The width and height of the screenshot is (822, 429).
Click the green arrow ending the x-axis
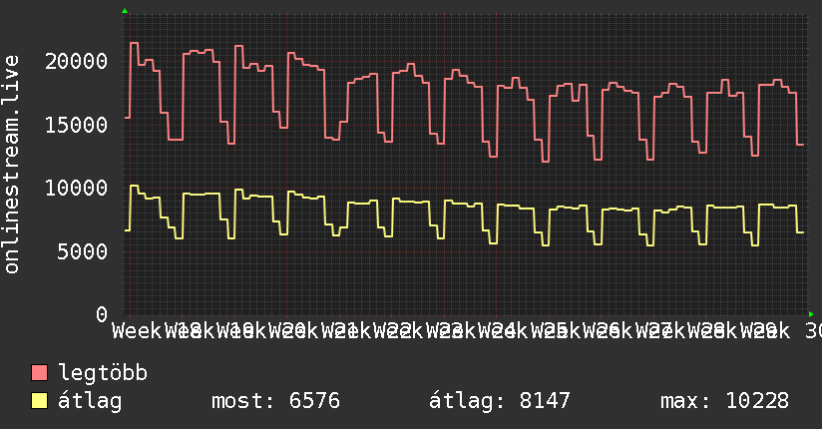point(811,314)
